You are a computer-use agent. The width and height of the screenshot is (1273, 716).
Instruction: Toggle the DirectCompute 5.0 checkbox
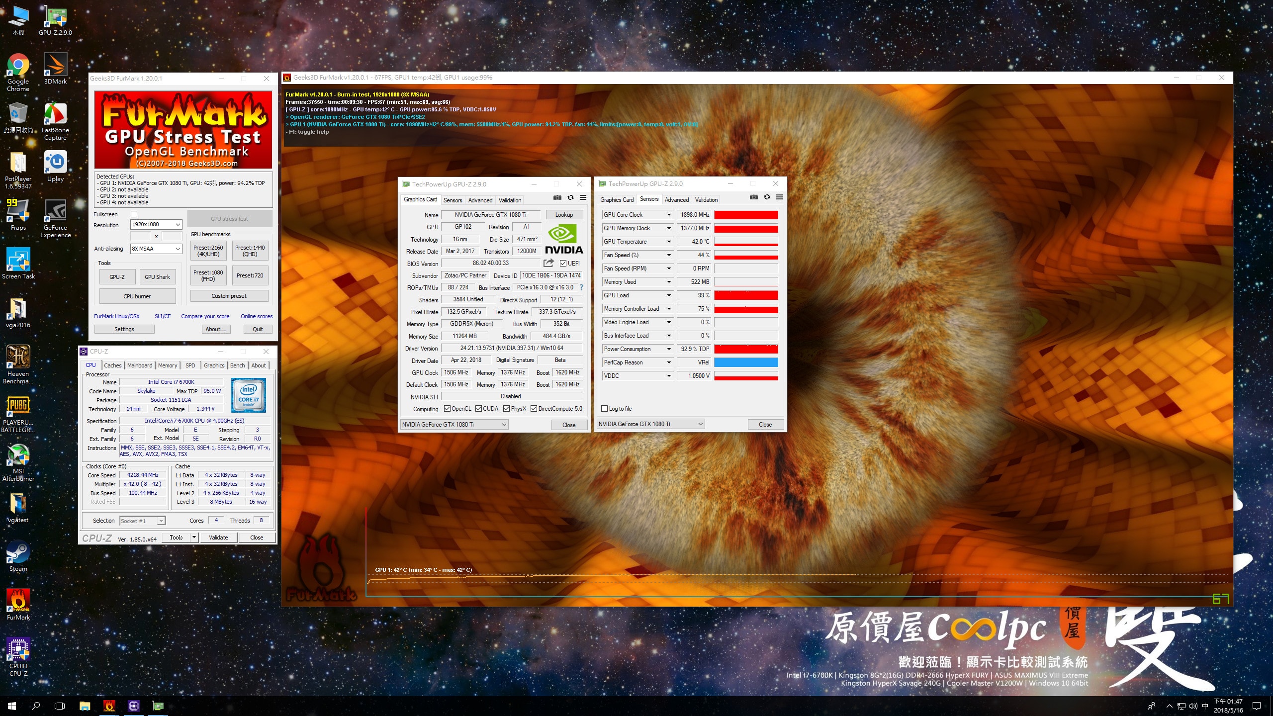(534, 409)
